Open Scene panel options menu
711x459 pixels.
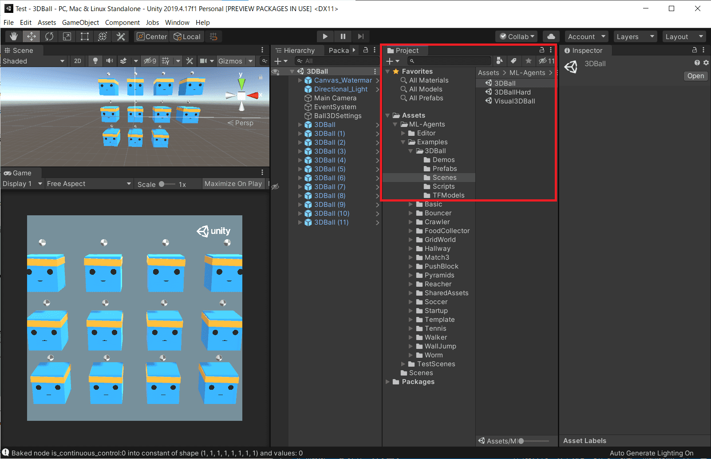(262, 50)
